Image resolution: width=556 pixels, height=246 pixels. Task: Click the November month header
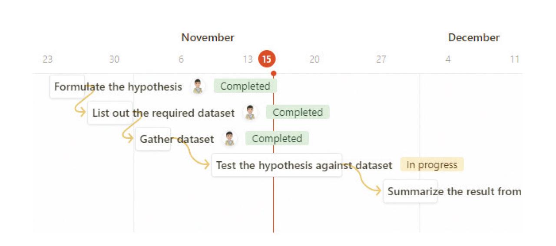[208, 38]
